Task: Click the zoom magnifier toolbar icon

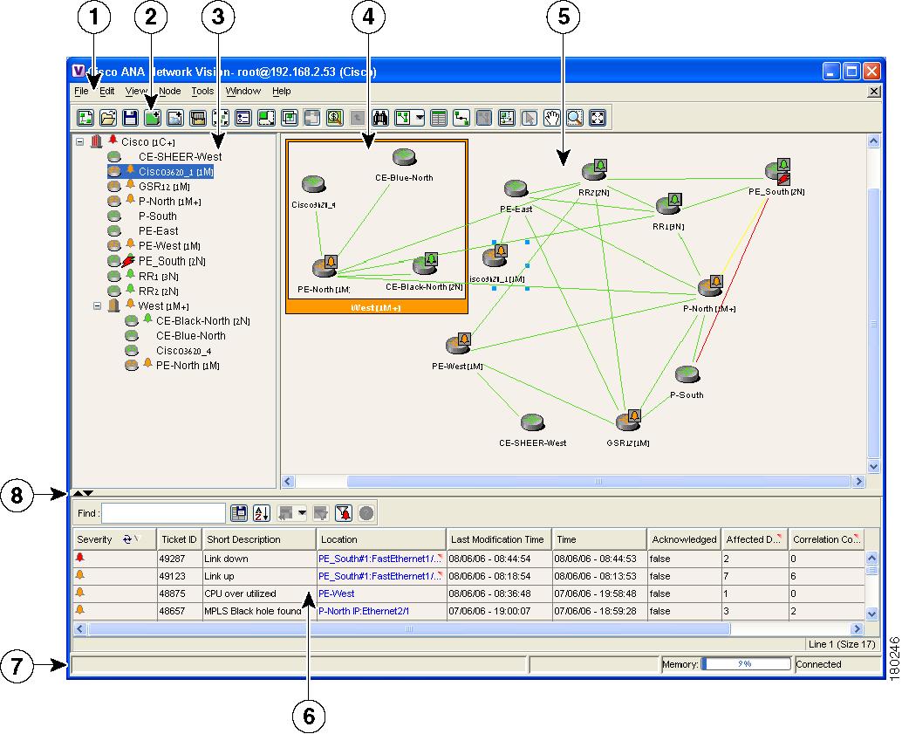Action: tap(575, 118)
